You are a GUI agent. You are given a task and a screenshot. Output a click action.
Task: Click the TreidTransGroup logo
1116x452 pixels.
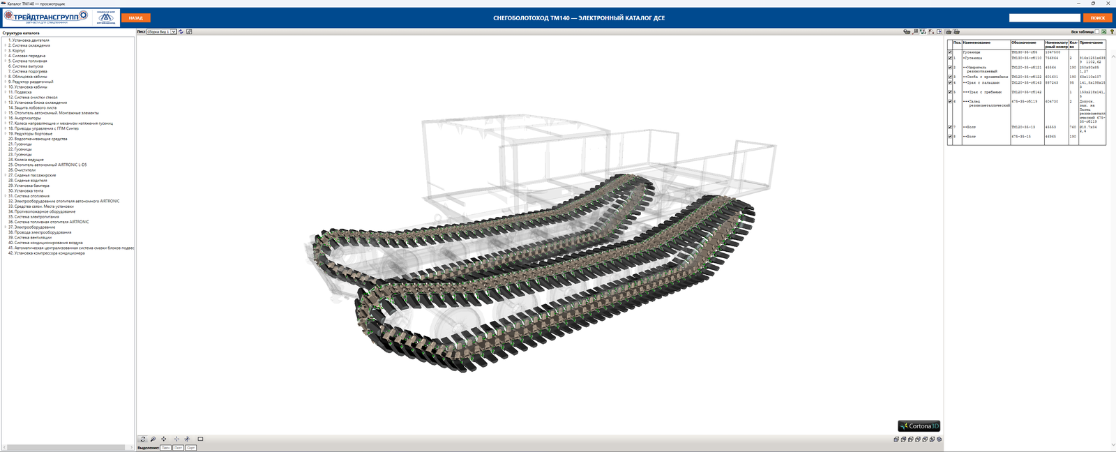pos(46,17)
